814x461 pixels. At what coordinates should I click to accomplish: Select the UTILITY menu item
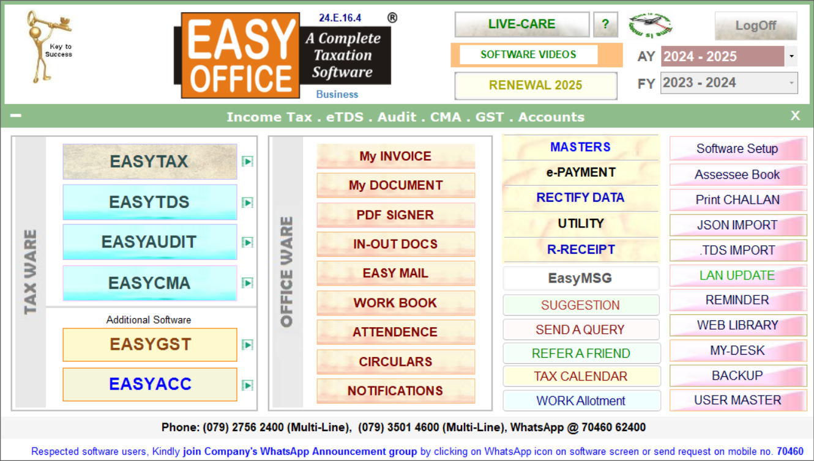click(x=580, y=224)
